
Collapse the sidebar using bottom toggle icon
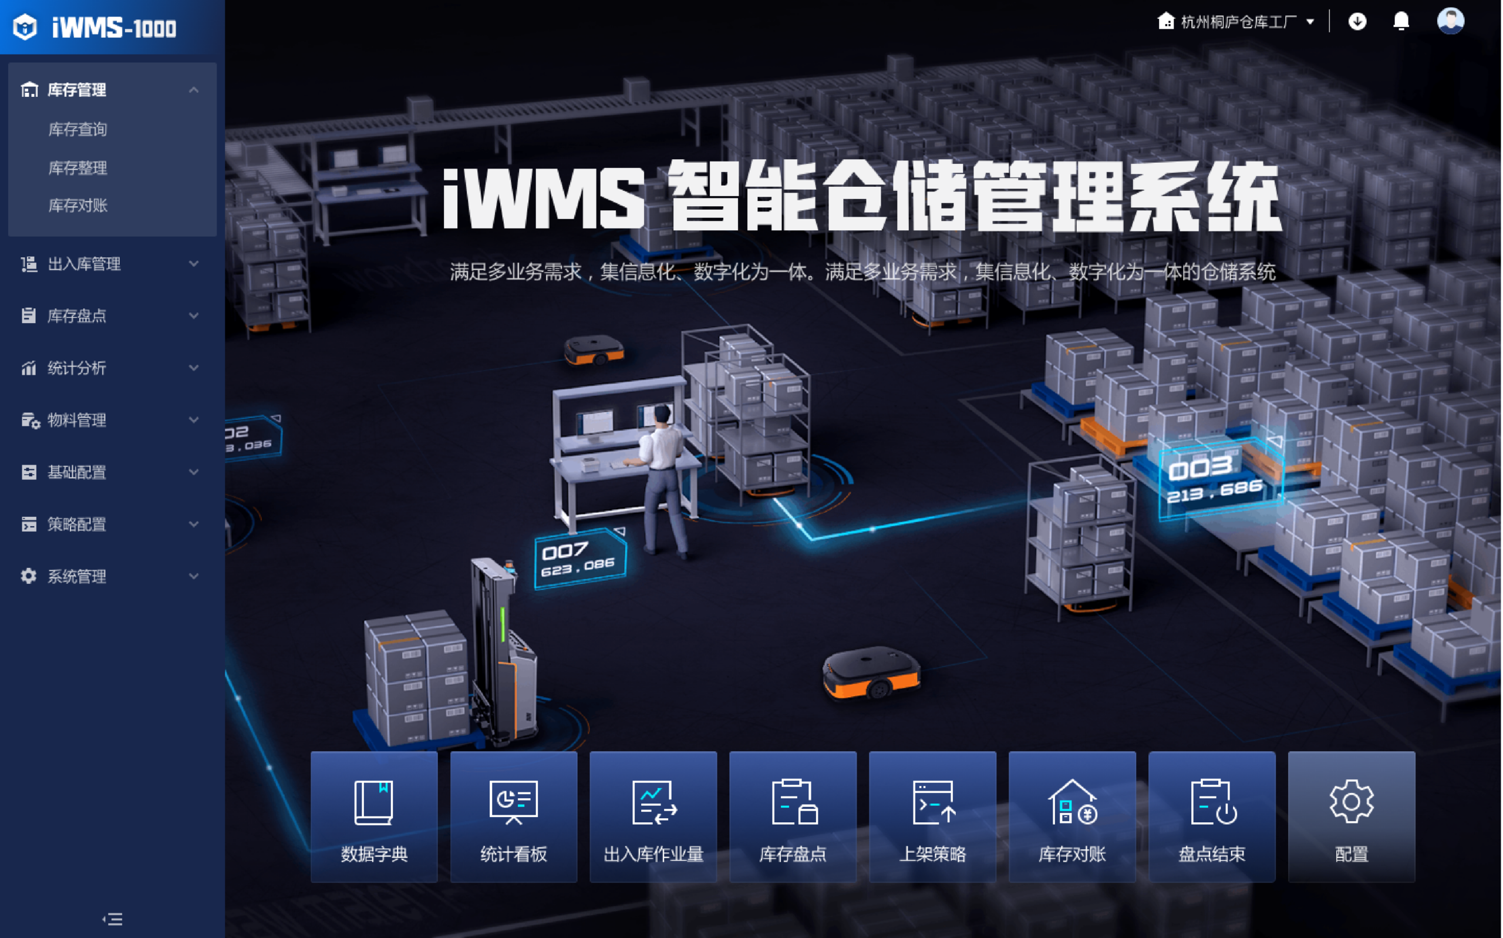[x=112, y=919]
